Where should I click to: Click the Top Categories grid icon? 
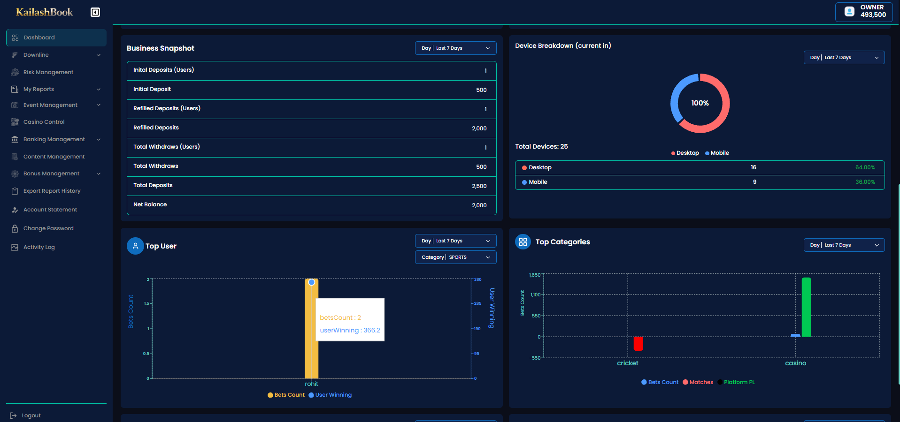[523, 242]
